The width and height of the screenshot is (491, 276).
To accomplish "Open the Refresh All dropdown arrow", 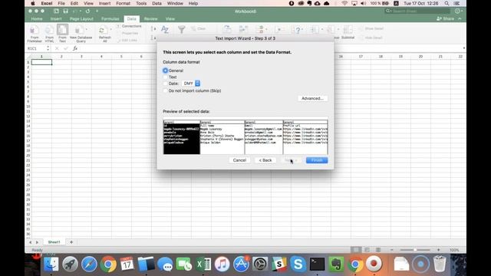I will click(x=110, y=30).
